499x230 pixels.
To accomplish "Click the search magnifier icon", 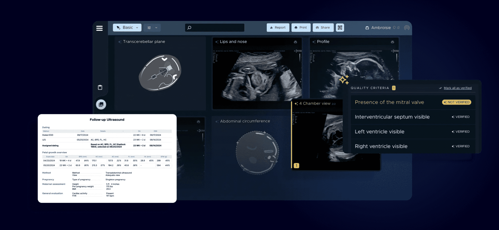I will (189, 27).
